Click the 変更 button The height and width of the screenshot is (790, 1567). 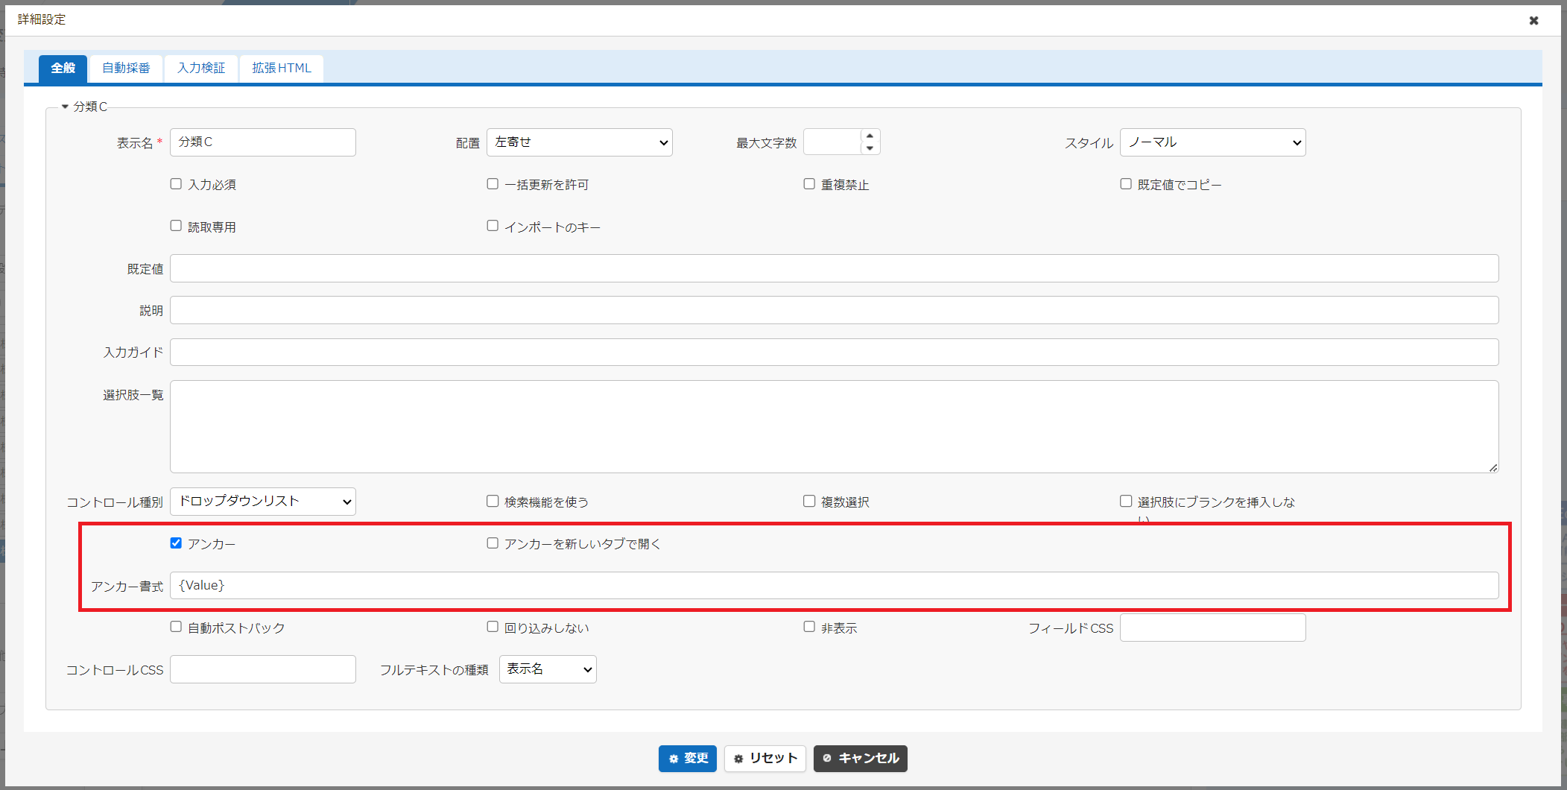pyautogui.click(x=688, y=758)
